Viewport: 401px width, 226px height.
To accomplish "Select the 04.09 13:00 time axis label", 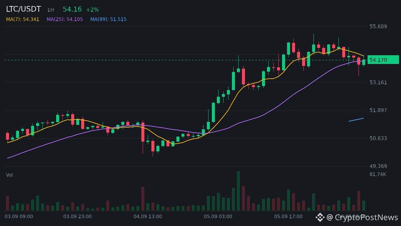I will coord(148,217).
